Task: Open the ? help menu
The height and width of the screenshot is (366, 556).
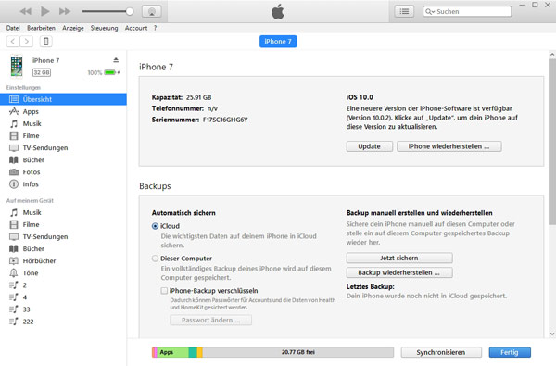Action: [155, 28]
